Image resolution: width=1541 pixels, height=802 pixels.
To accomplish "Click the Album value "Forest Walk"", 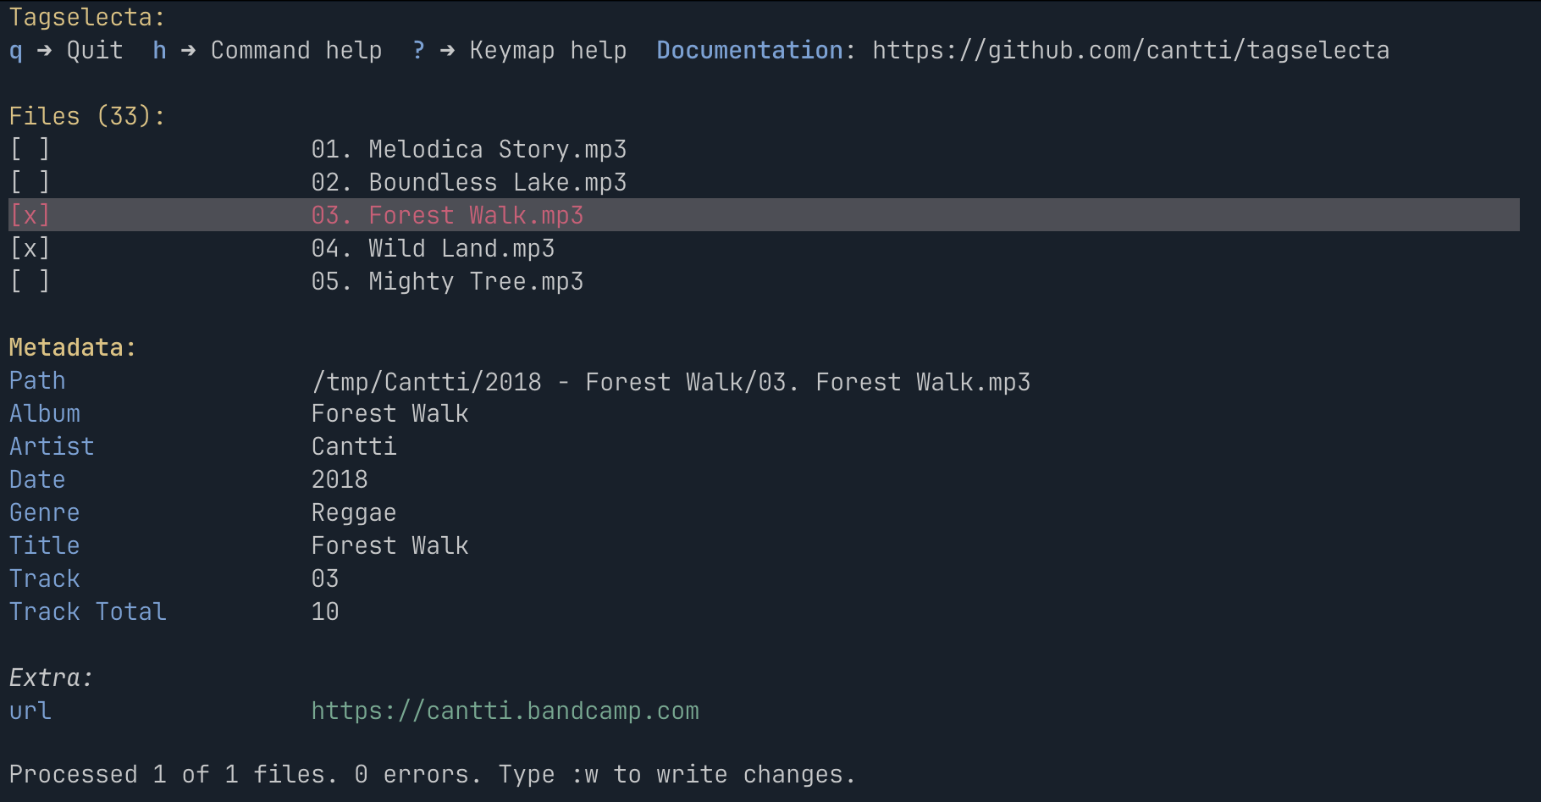I will click(x=389, y=413).
